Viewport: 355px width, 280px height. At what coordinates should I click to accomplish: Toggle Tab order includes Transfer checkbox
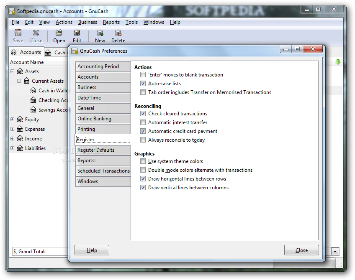(x=143, y=92)
